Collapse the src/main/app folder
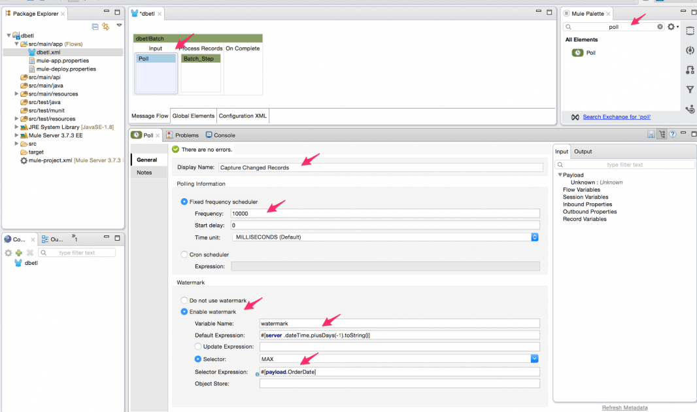697x412 pixels. [16, 44]
